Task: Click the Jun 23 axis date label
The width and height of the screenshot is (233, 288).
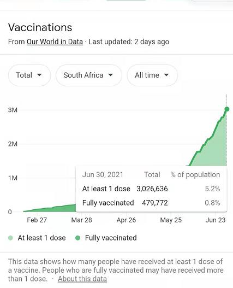Action: [216, 220]
